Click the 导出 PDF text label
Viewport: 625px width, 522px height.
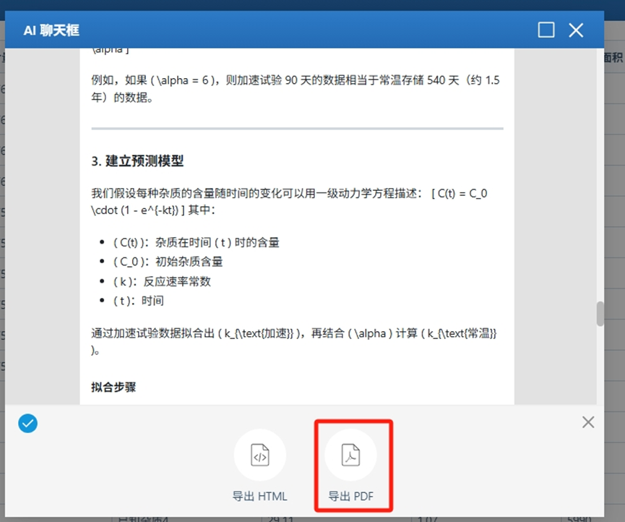pyautogui.click(x=350, y=497)
